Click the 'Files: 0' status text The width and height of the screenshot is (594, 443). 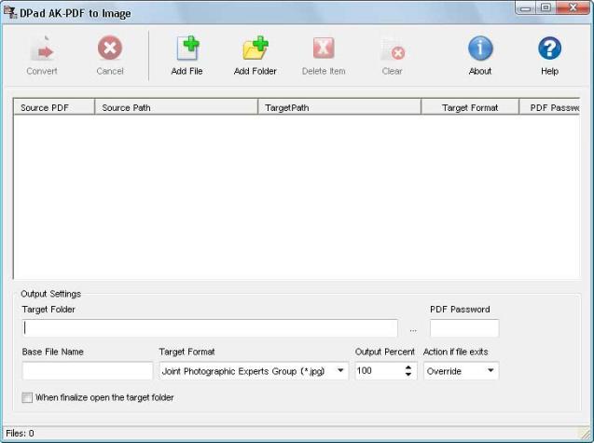point(20,433)
